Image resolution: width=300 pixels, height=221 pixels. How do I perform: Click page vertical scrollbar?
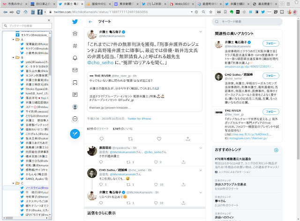298,90
